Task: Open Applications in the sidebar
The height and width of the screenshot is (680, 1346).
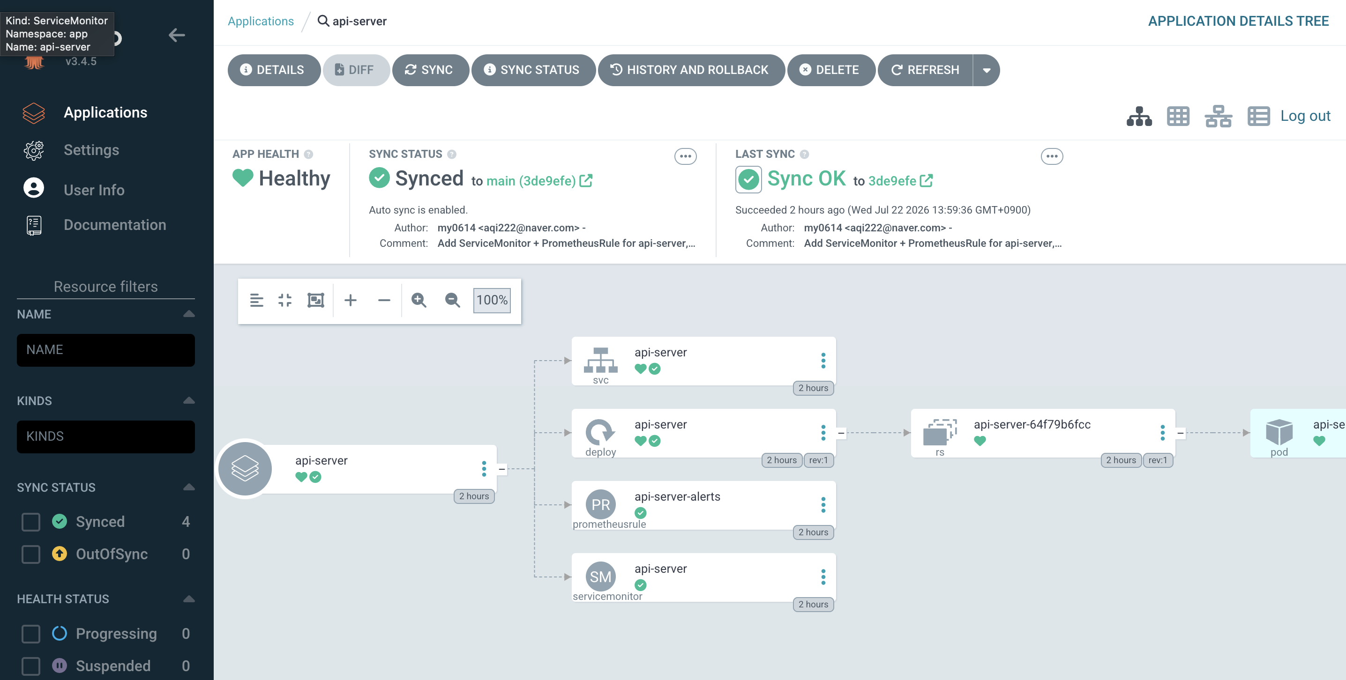Action: [105, 112]
